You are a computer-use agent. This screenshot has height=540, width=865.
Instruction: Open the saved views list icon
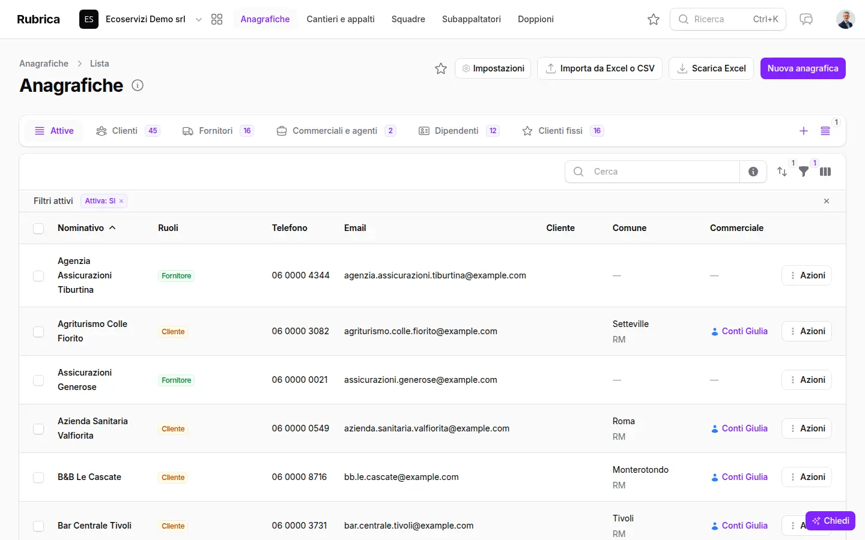(825, 131)
